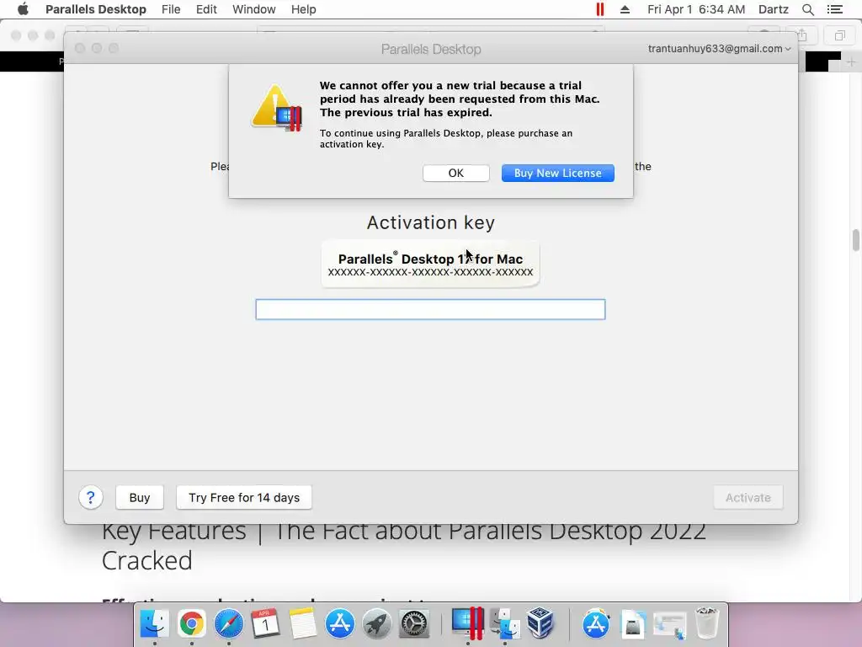Click the Share icon in Safari toolbar

pos(802,35)
